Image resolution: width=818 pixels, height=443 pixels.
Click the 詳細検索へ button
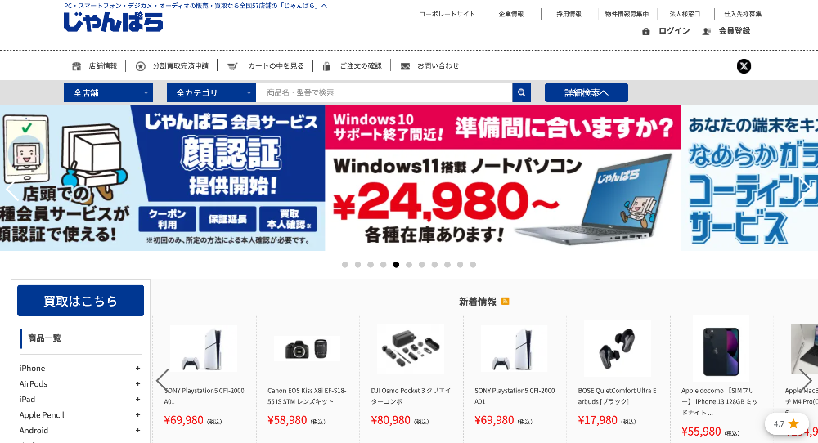(x=587, y=93)
